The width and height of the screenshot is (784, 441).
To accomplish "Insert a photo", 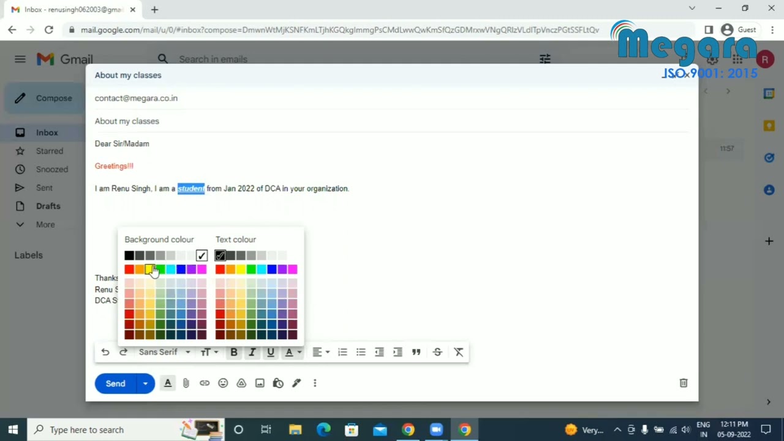I will [260, 383].
